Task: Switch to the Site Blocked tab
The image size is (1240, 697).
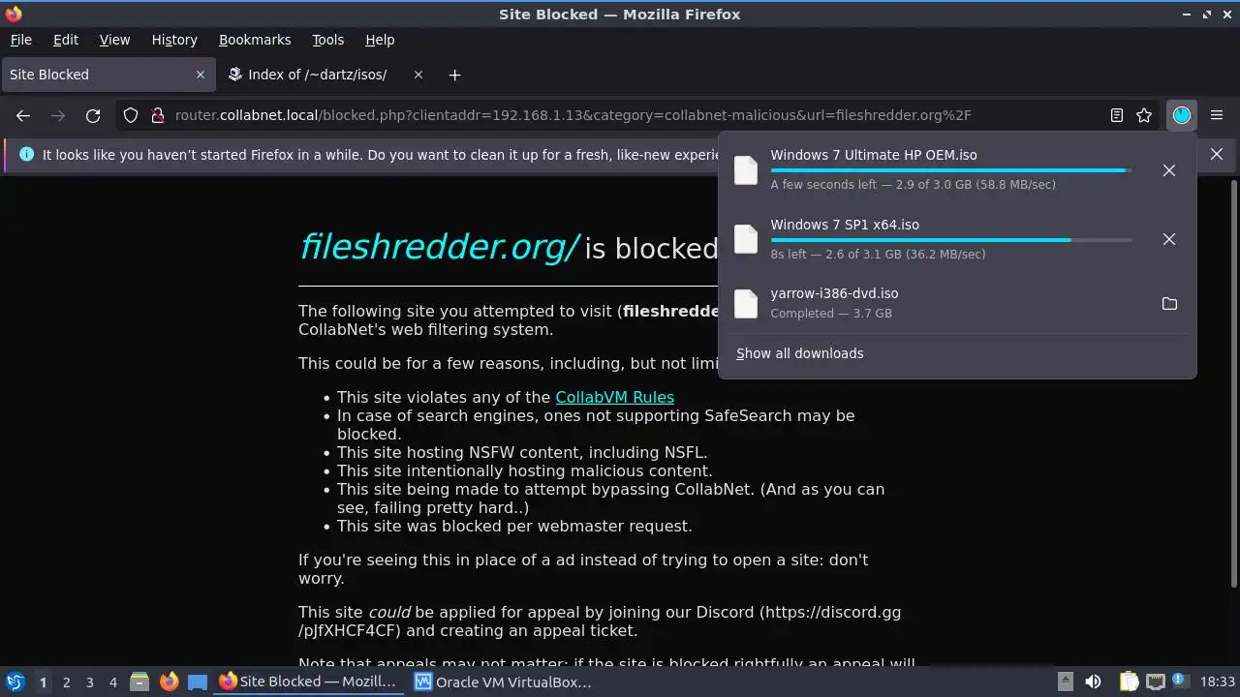Action: click(x=107, y=75)
